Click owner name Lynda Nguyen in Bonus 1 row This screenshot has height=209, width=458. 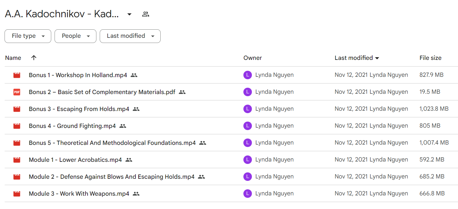[275, 75]
